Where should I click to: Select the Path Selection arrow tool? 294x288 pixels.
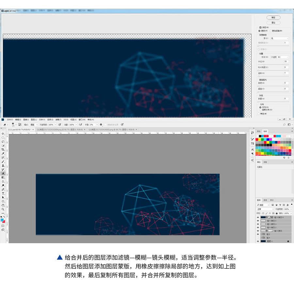[x=3, y=197]
